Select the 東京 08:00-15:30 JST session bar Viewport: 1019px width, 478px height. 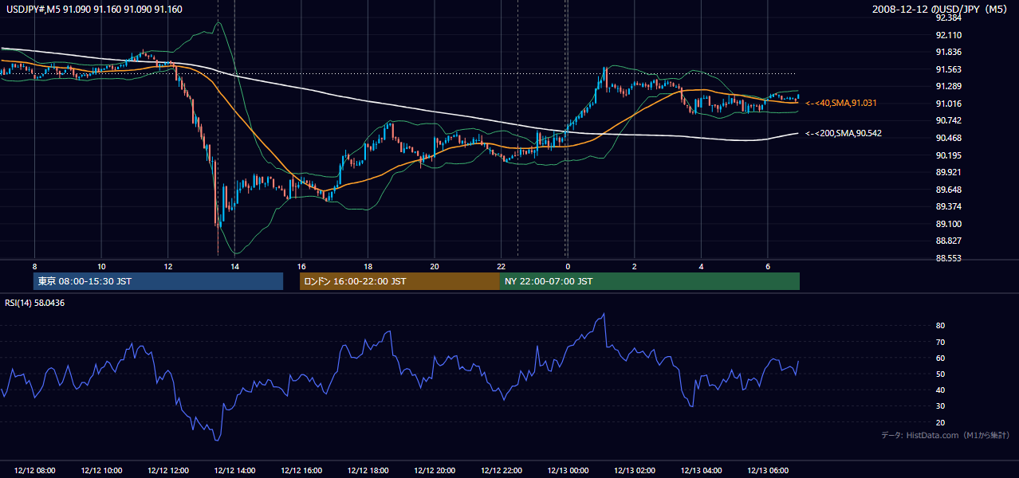pos(159,281)
